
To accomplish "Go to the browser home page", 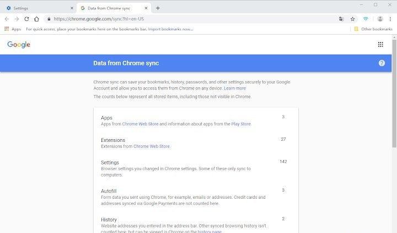I will pos(36,19).
